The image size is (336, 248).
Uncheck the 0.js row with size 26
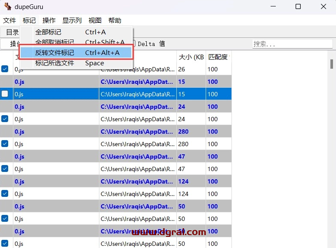[x=5, y=69]
